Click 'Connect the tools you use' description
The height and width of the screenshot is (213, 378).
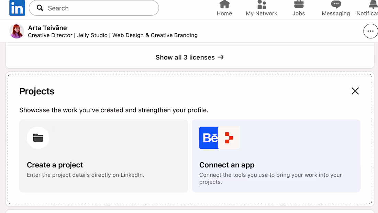tap(270, 178)
